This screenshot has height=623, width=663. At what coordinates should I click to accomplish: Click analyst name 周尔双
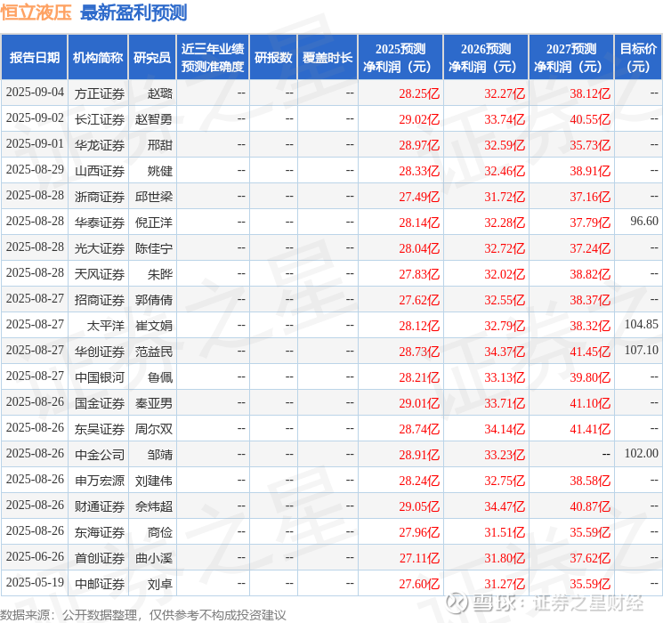coord(153,429)
